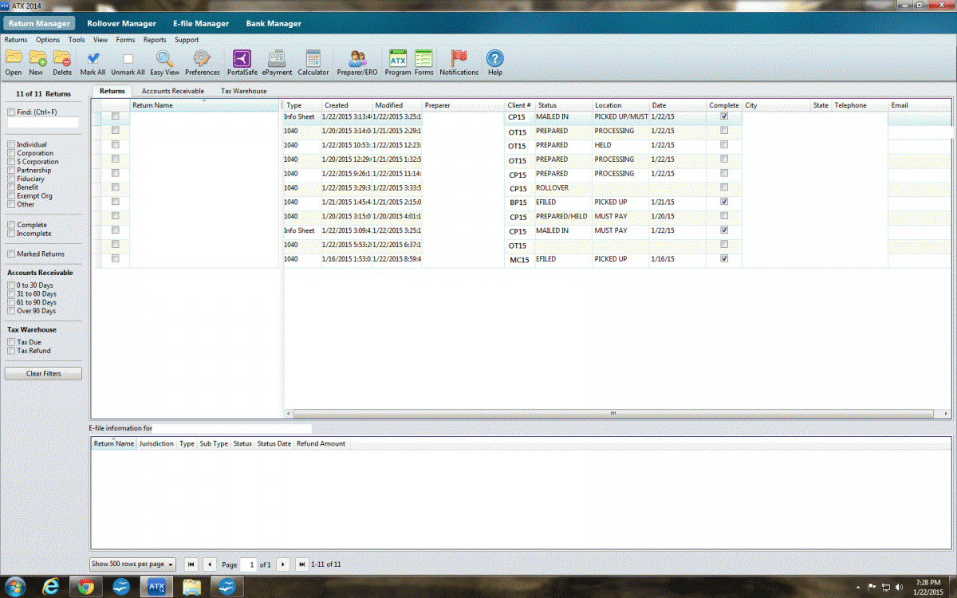Check the Marked Returns checkbox

11,254
